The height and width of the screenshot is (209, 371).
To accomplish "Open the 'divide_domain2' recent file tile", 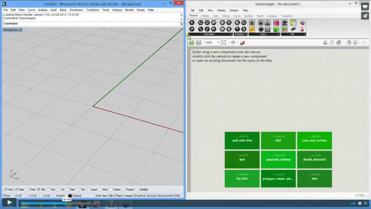I will click(x=314, y=160).
